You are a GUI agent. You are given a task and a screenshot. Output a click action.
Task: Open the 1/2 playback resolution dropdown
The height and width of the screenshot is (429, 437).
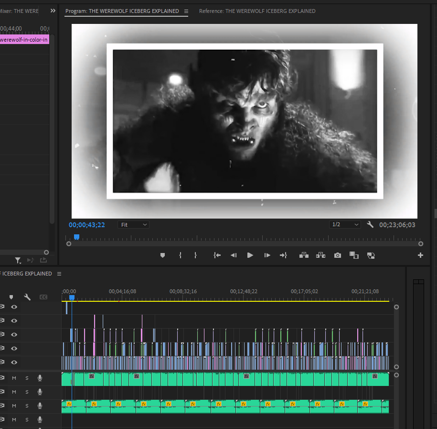point(345,225)
